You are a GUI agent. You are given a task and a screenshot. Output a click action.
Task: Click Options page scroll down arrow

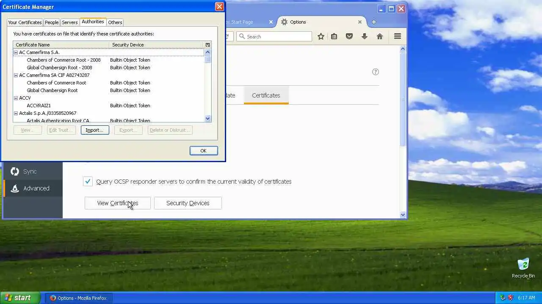(403, 214)
